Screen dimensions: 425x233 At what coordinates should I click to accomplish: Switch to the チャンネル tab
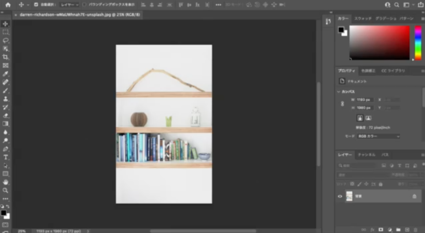[x=367, y=155]
